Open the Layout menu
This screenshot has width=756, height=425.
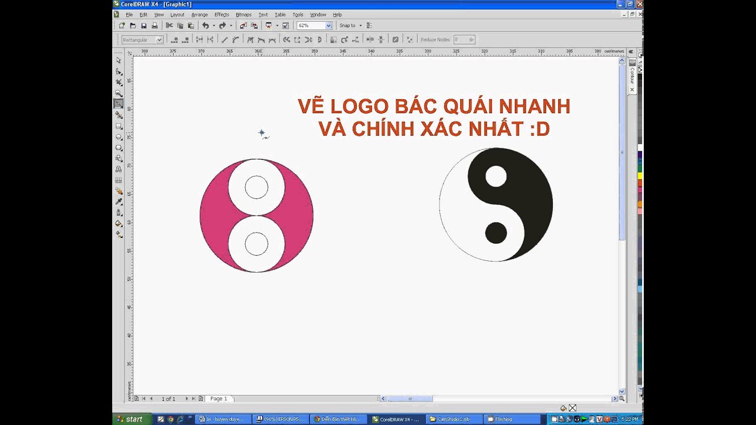point(177,14)
